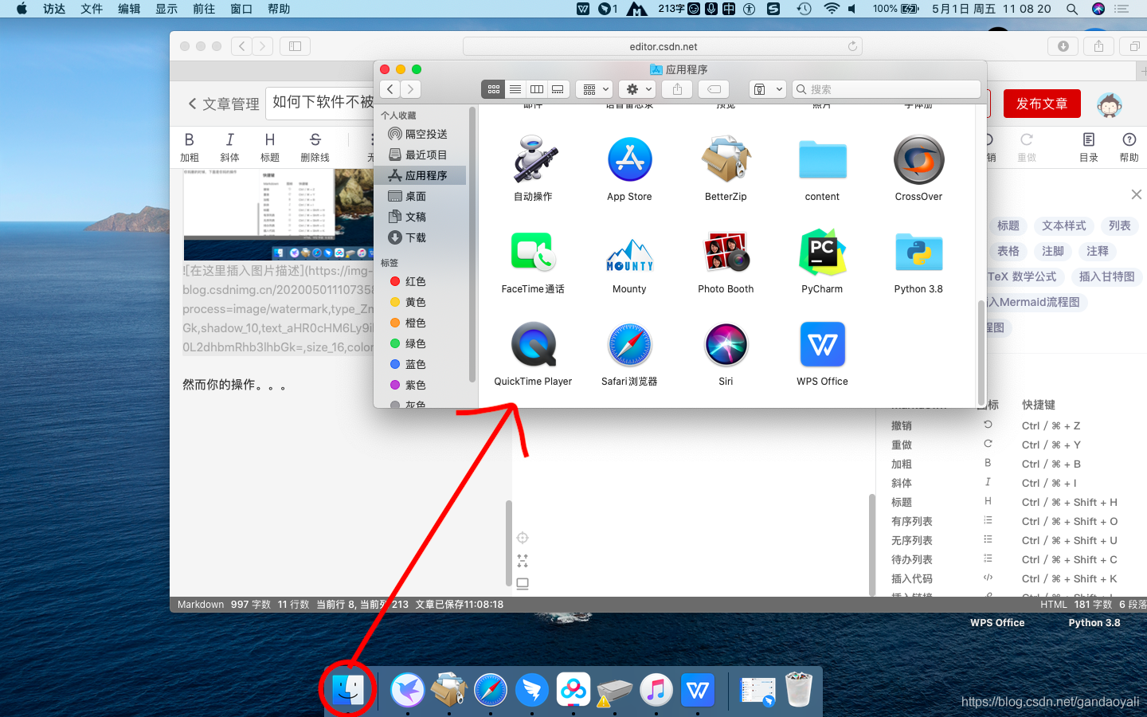The height and width of the screenshot is (717, 1147).
Task: Open the 编辑 menu
Action: 129,9
